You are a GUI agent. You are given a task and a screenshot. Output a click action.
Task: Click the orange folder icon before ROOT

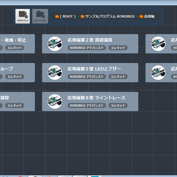(57, 16)
